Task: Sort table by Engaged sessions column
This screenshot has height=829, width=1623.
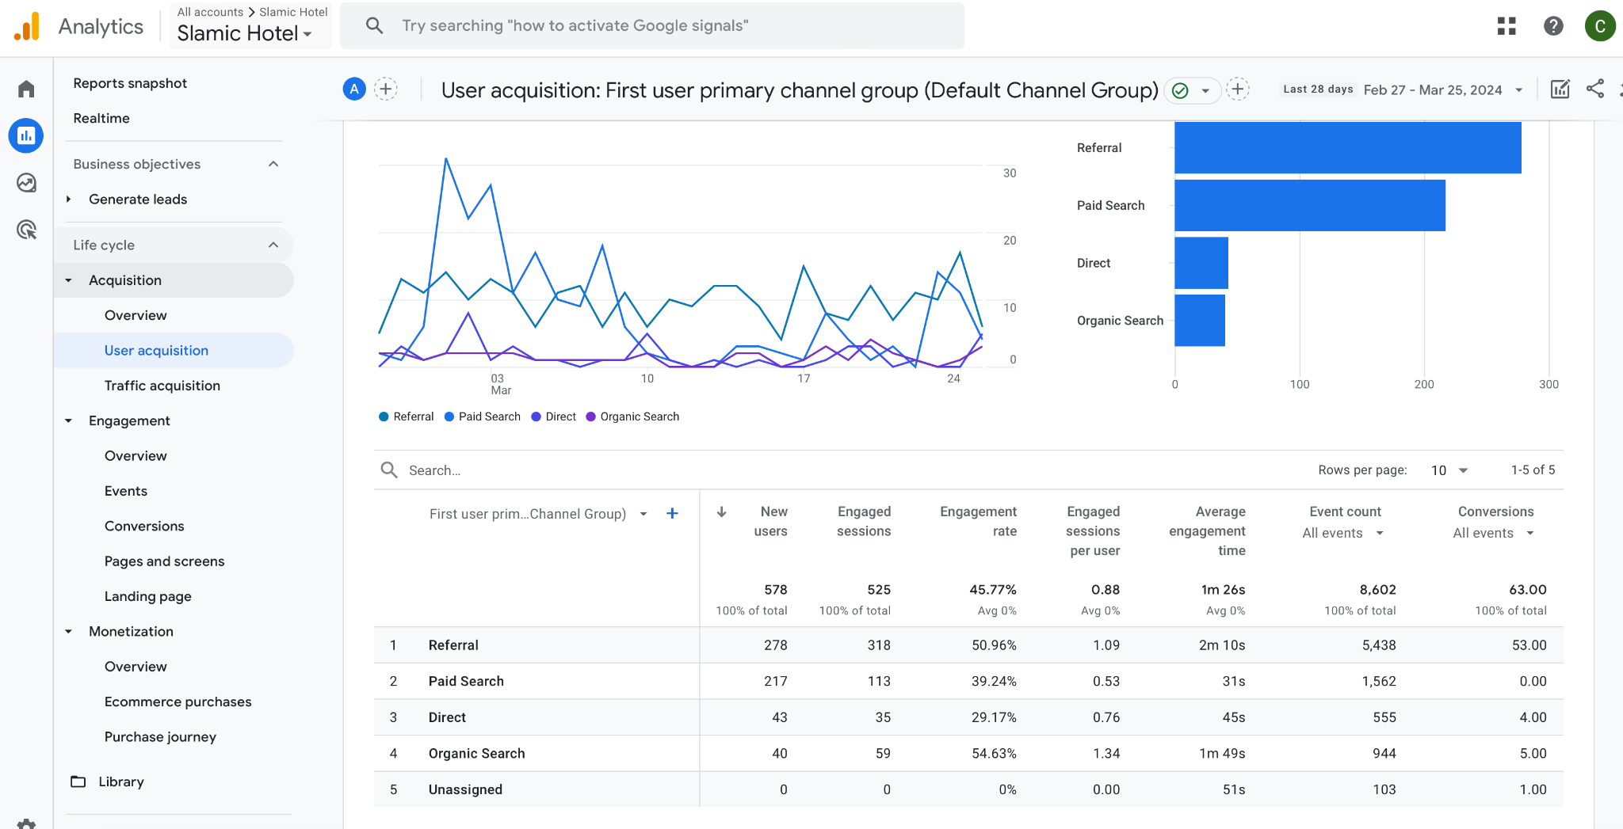Action: coord(863,521)
